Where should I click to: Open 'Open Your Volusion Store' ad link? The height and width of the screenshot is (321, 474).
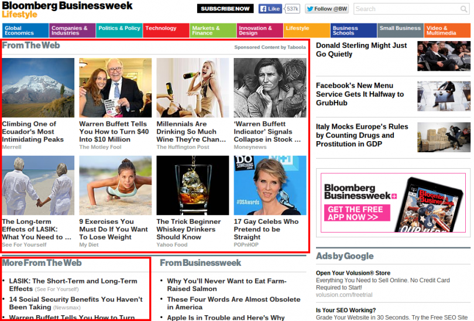(353, 273)
